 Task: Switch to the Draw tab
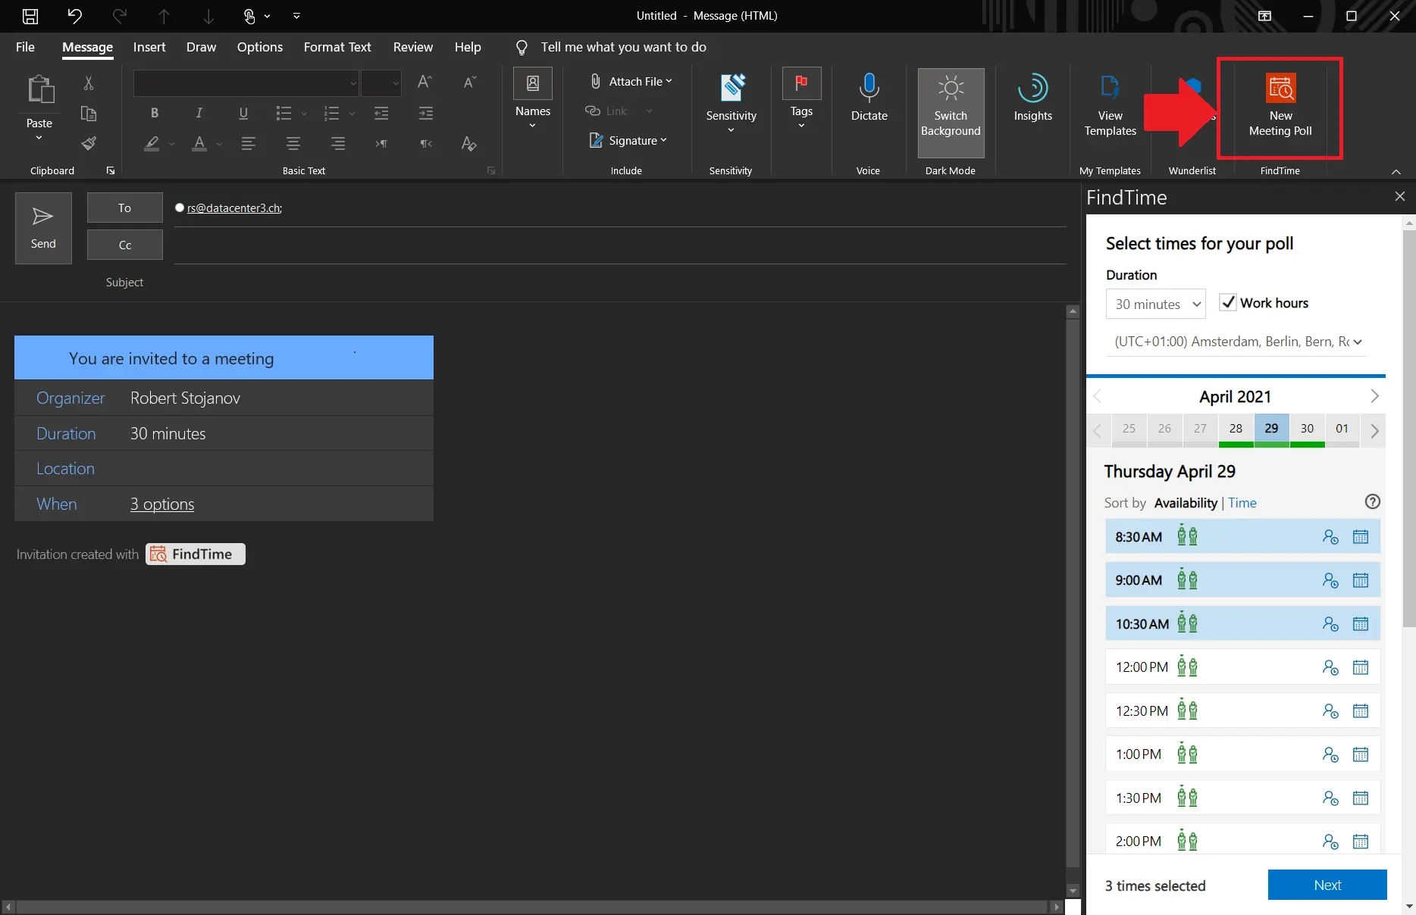pyautogui.click(x=201, y=47)
